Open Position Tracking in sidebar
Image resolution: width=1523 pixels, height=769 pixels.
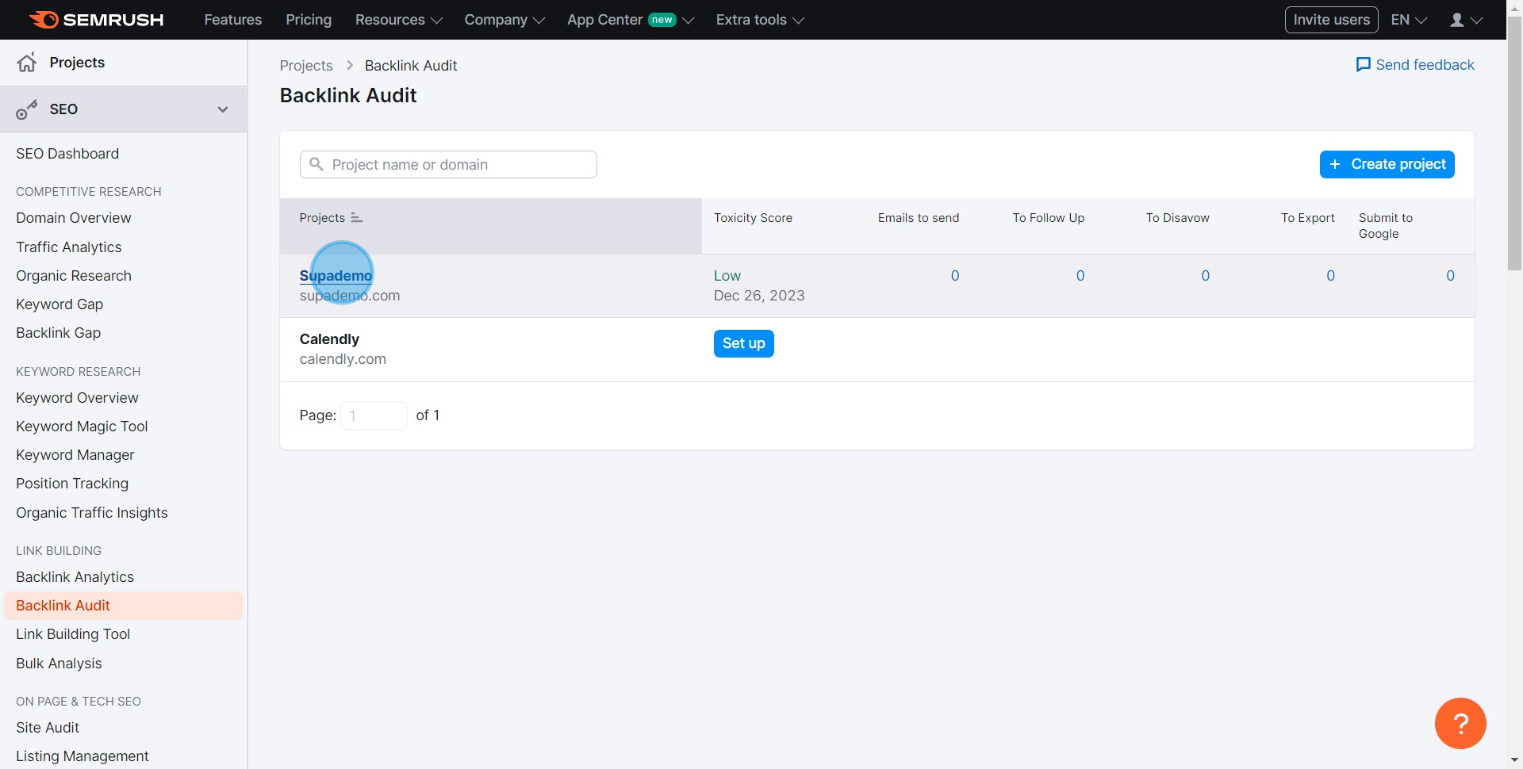point(72,484)
